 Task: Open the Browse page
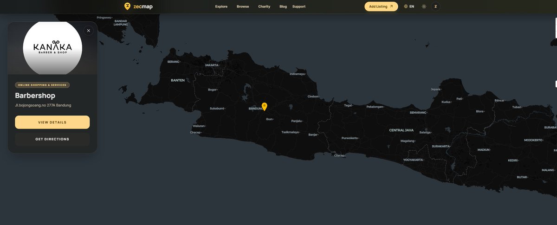tap(243, 6)
